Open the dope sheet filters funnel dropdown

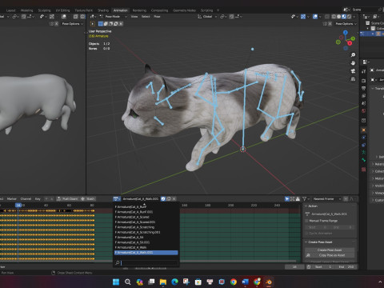pos(306,198)
